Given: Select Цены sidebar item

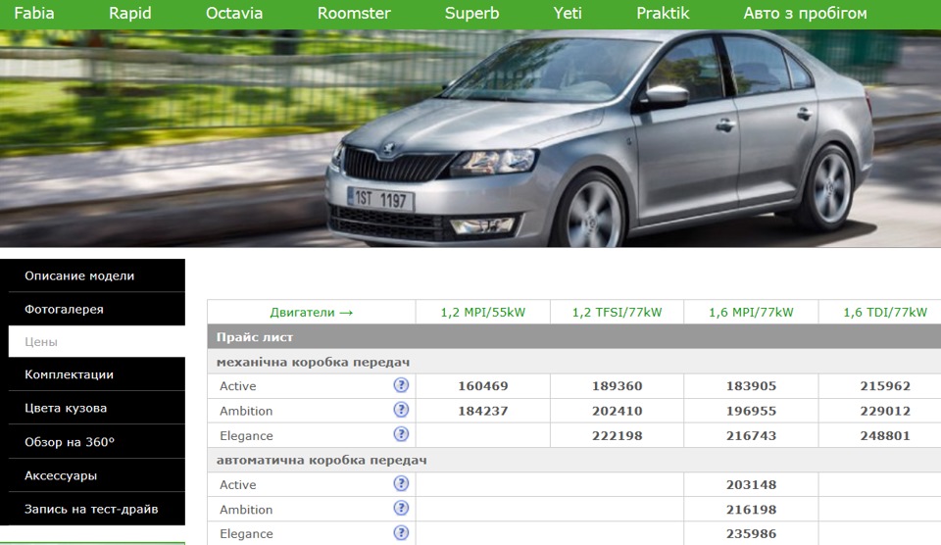Looking at the screenshot, I should (97, 341).
